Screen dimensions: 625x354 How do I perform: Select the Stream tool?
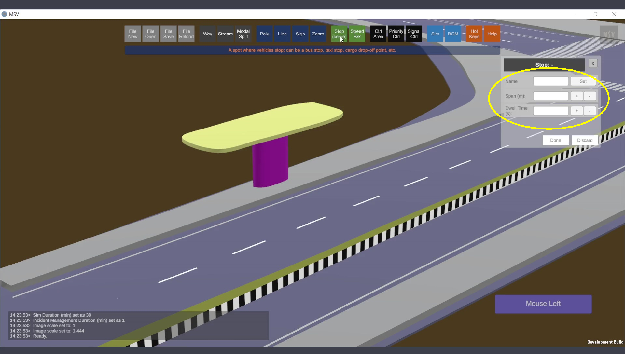point(225,34)
